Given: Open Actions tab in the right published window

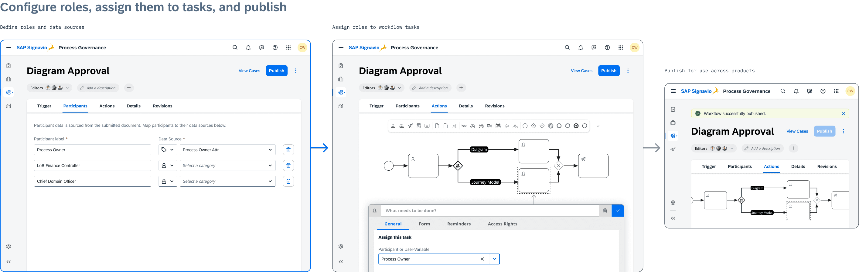Looking at the screenshot, I should (771, 166).
